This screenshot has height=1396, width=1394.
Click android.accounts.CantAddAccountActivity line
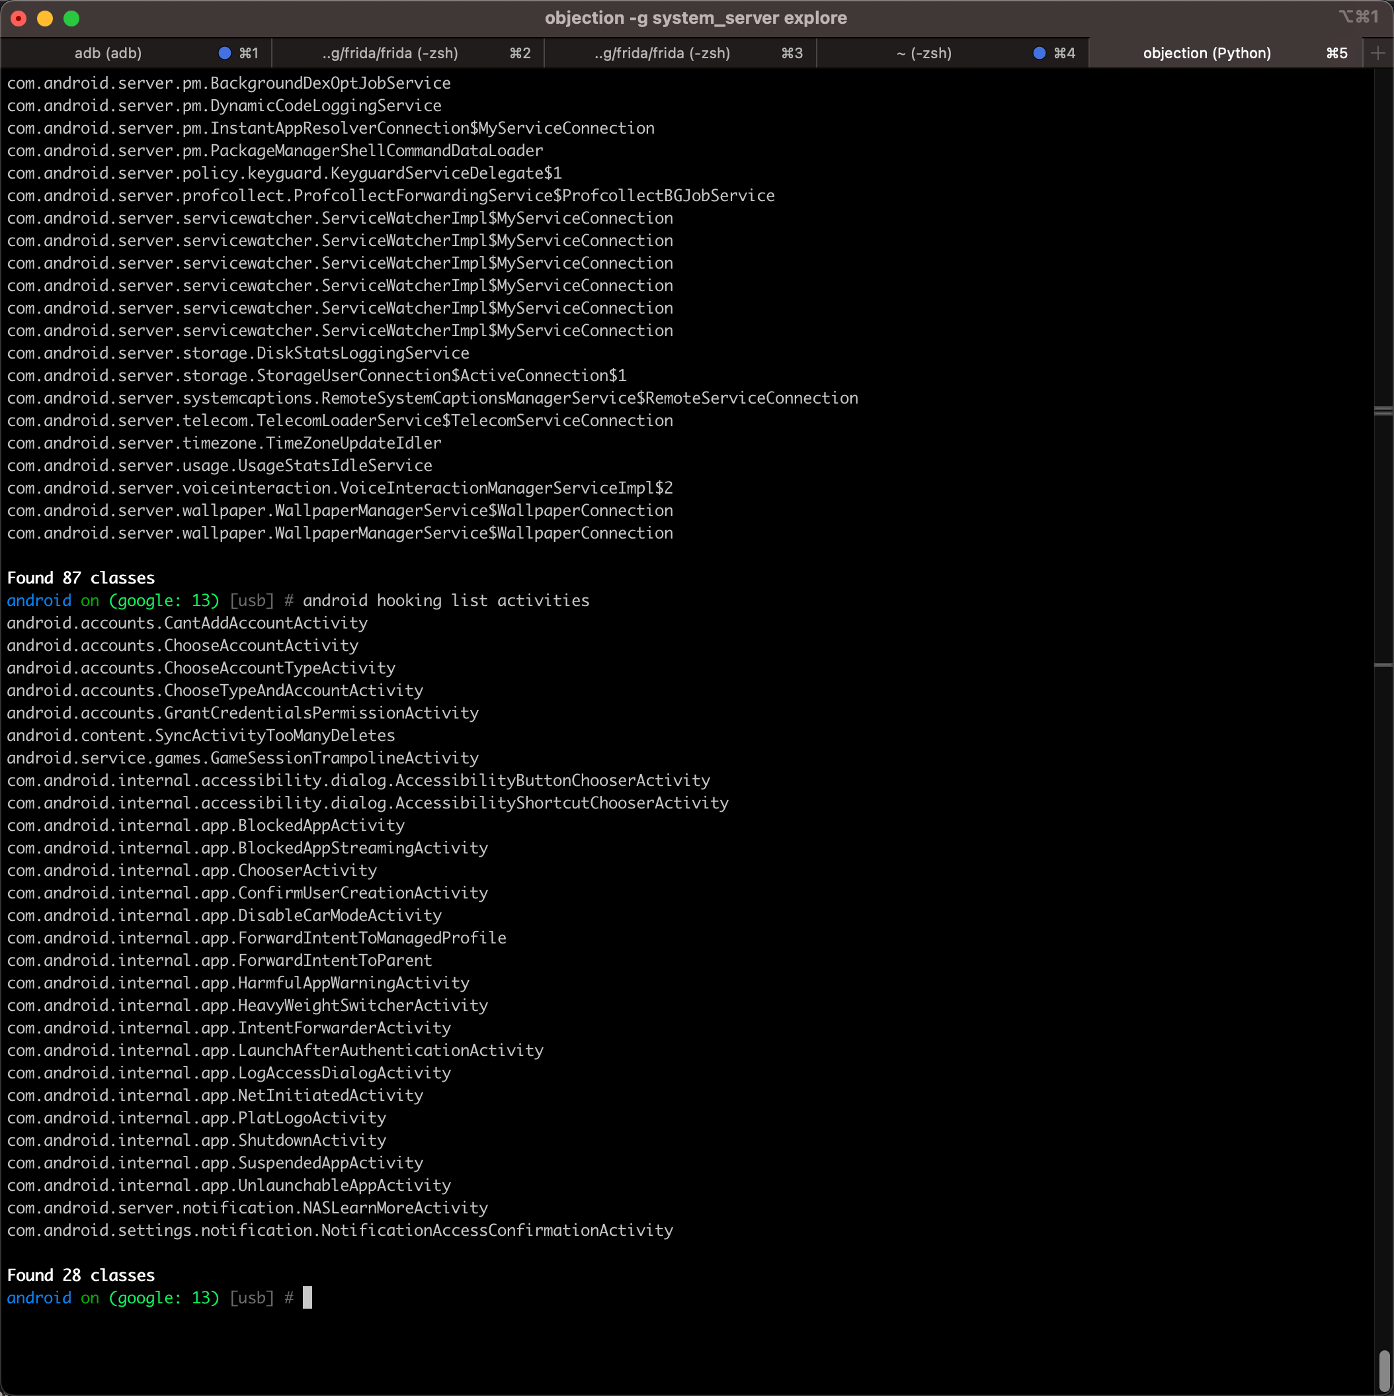[x=187, y=623]
